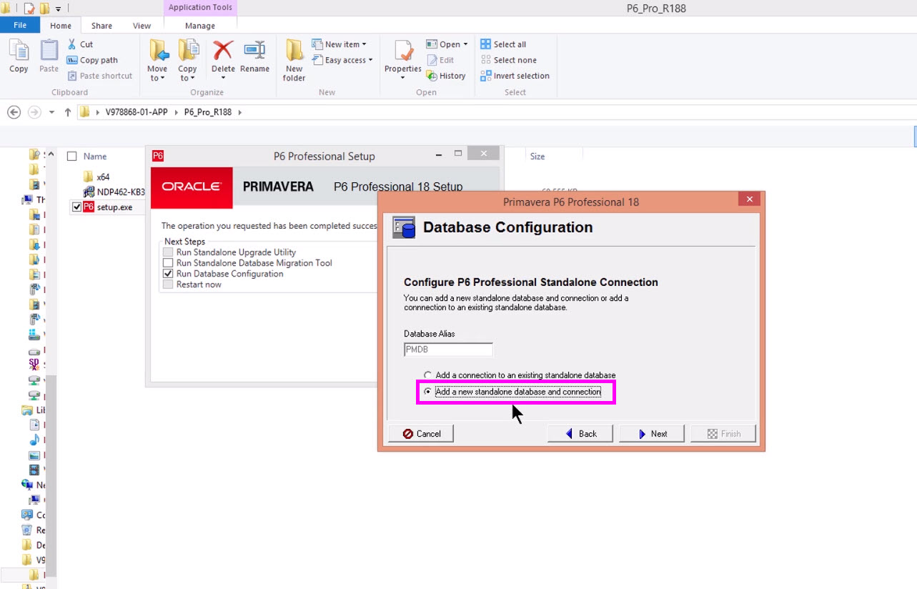Click the Copy icon in Clipboard group

pos(19,56)
